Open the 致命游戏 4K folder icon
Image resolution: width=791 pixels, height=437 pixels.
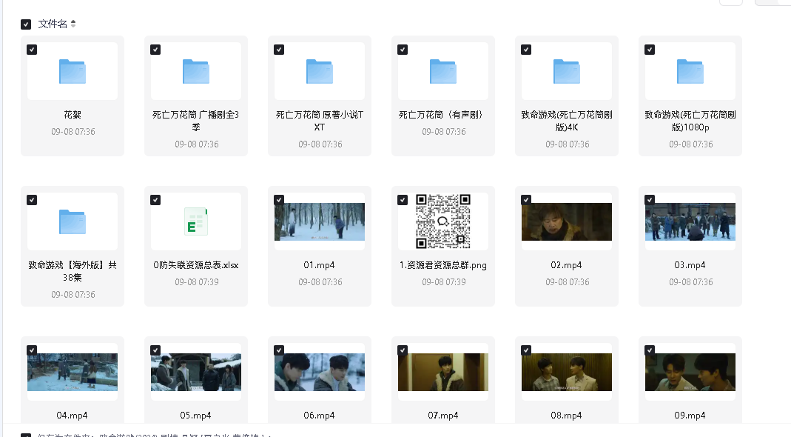(x=567, y=72)
